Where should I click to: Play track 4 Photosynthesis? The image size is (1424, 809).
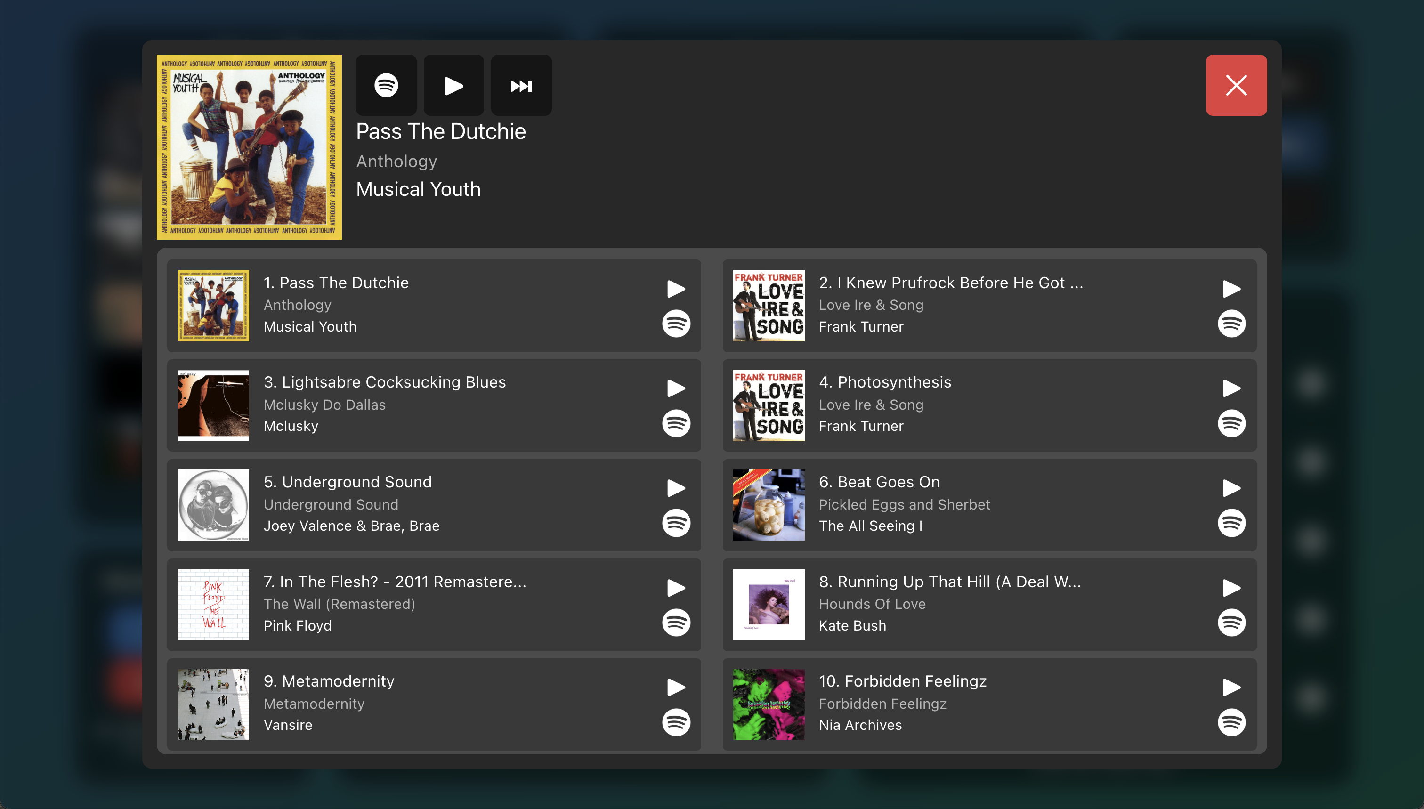click(x=1232, y=388)
